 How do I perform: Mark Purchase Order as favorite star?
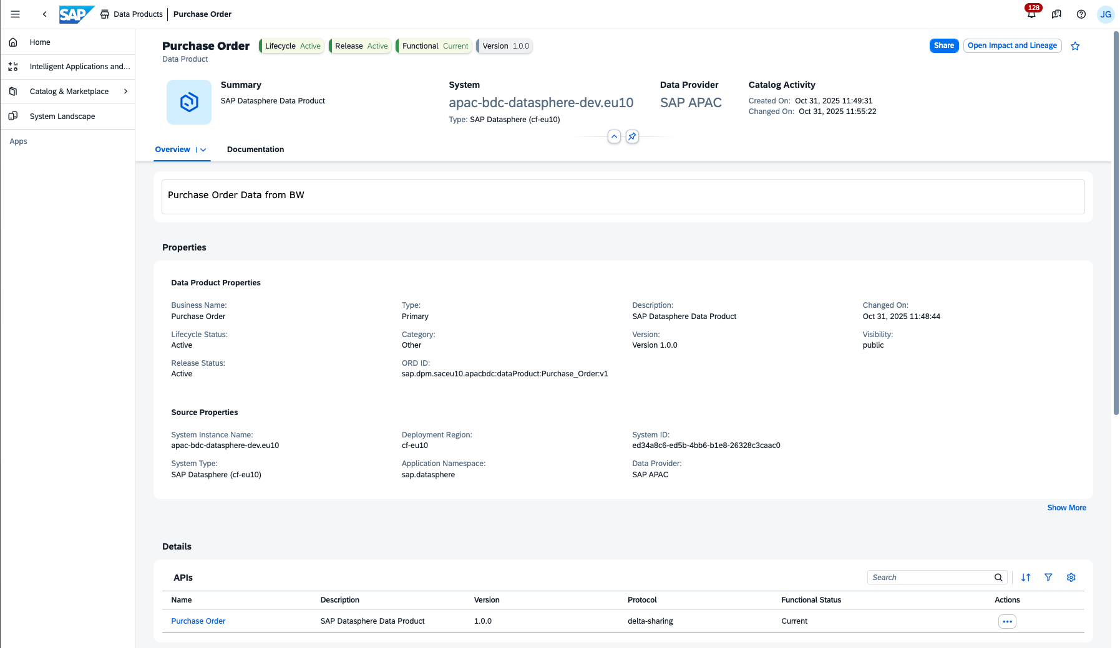click(1075, 46)
